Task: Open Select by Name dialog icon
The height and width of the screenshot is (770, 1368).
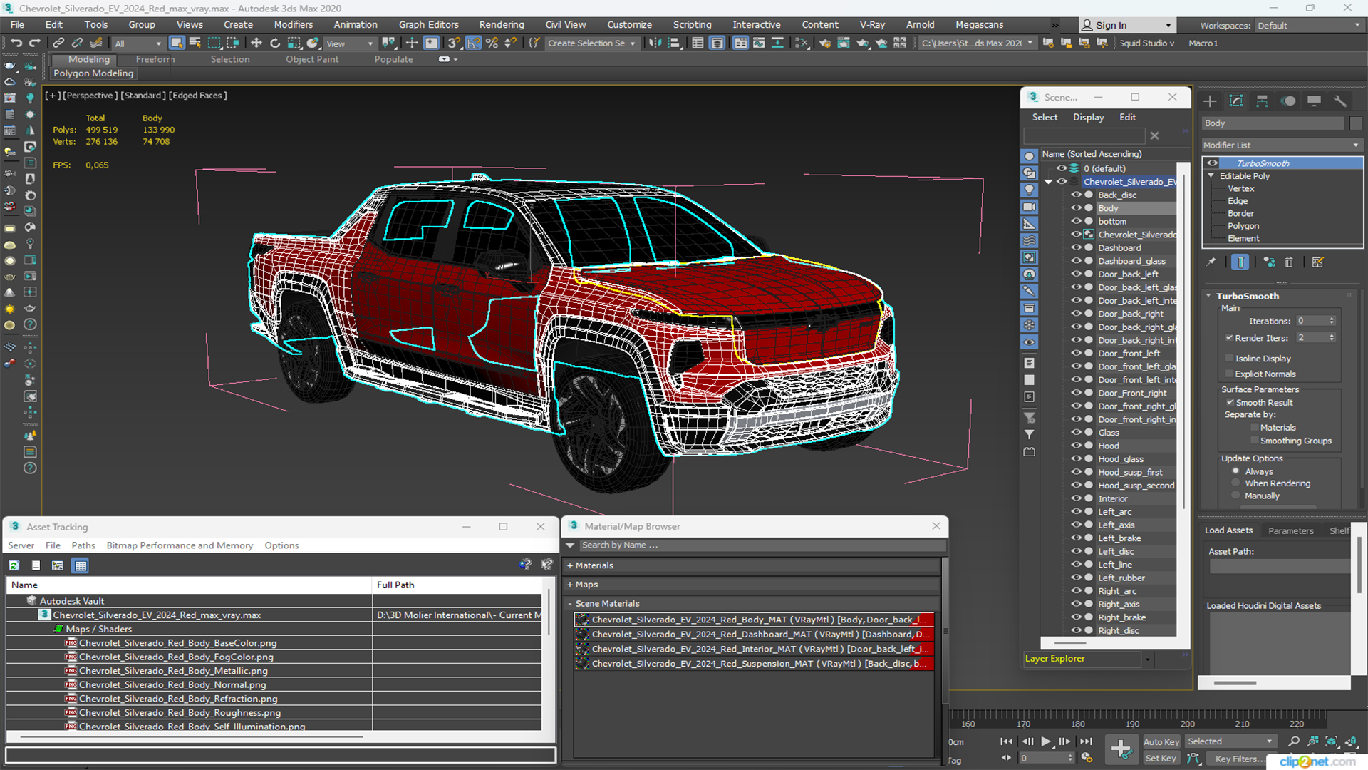Action: pos(195,43)
